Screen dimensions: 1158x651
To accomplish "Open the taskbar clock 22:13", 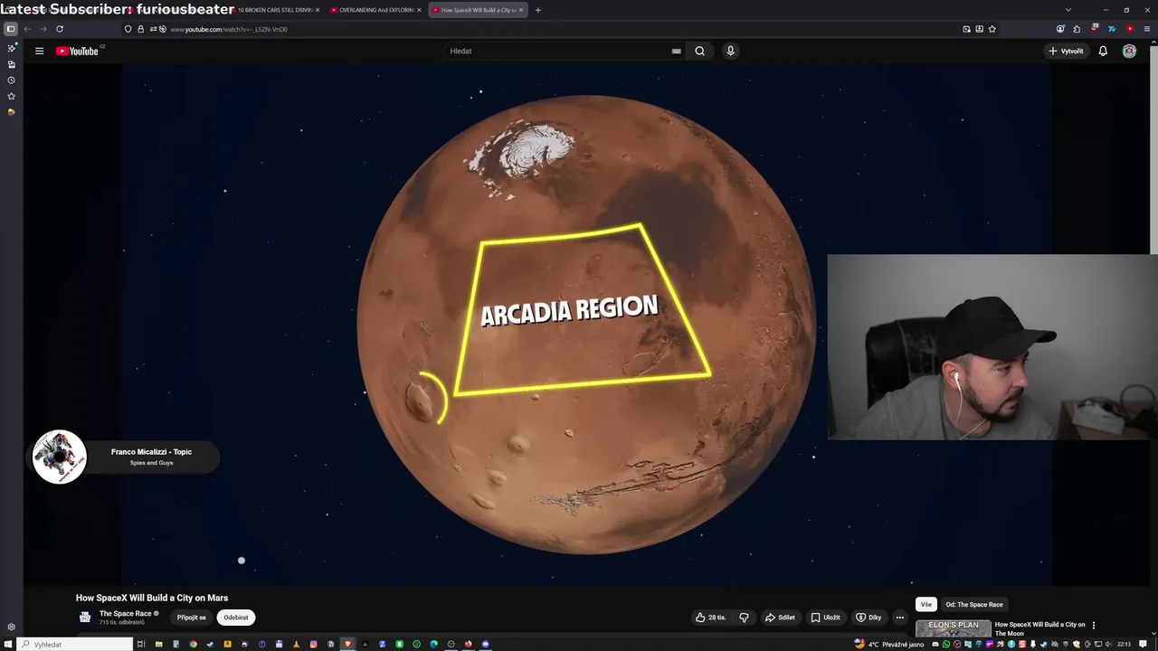I will [x=1124, y=644].
